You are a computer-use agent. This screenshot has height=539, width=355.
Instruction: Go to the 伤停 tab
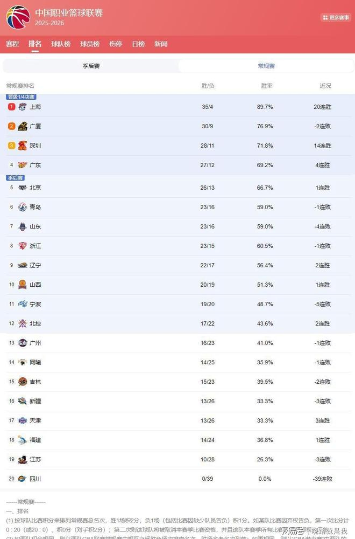click(x=116, y=44)
